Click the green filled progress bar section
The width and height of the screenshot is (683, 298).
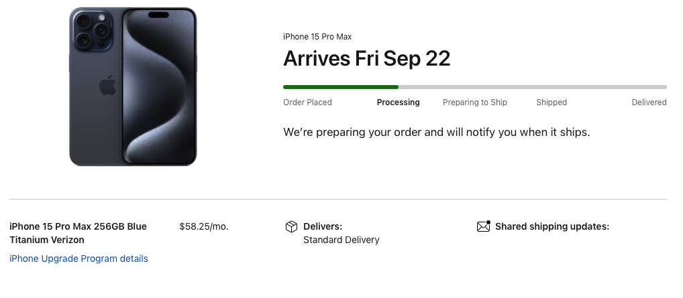coord(340,87)
